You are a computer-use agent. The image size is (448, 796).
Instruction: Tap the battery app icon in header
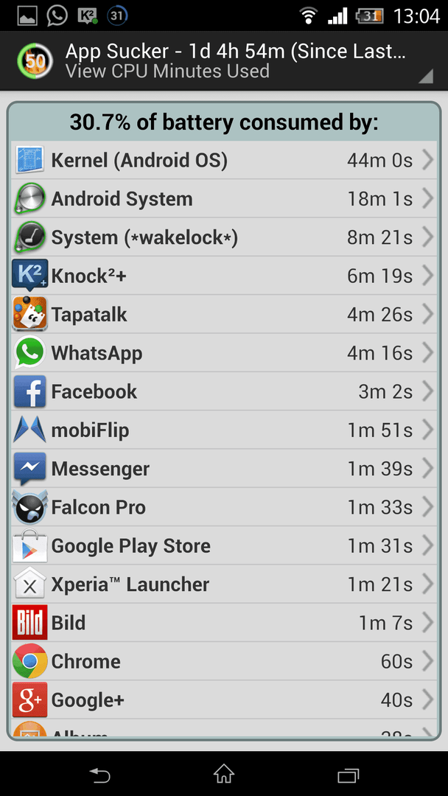35,61
